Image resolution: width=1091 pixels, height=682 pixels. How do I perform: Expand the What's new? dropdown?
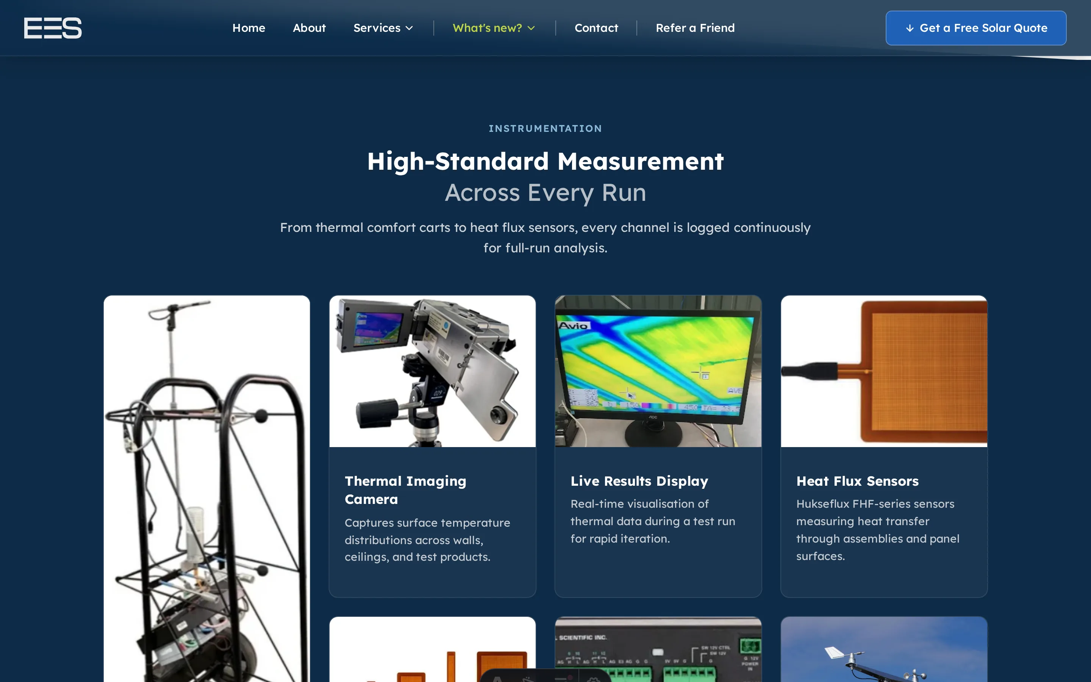click(494, 28)
